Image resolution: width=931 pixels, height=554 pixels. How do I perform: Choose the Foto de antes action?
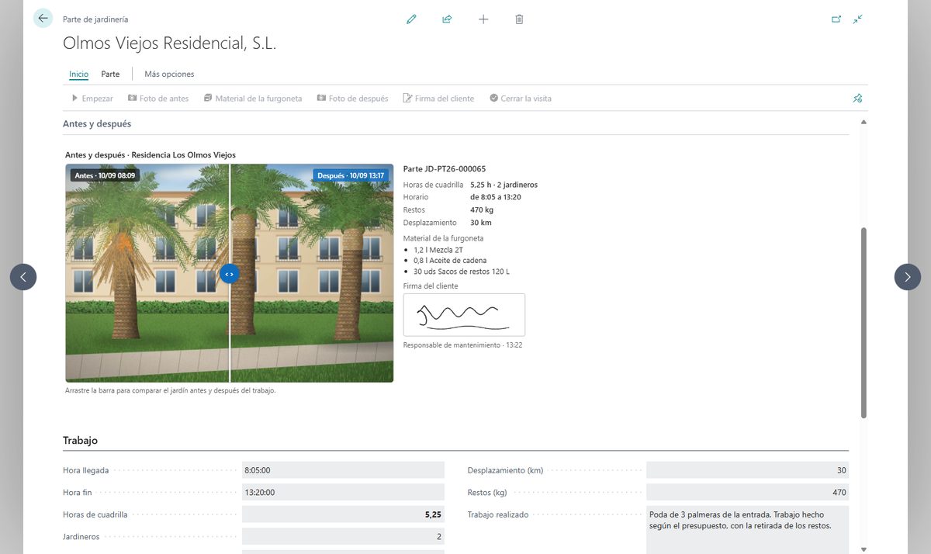tap(158, 99)
